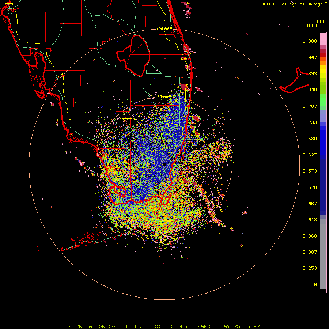Click the 100 NMI range ring label
329x329 pixels.
164,29
